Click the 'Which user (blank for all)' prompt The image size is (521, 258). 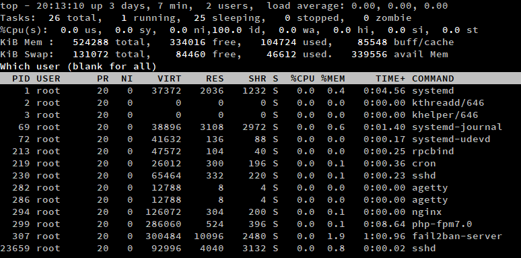tap(78, 67)
